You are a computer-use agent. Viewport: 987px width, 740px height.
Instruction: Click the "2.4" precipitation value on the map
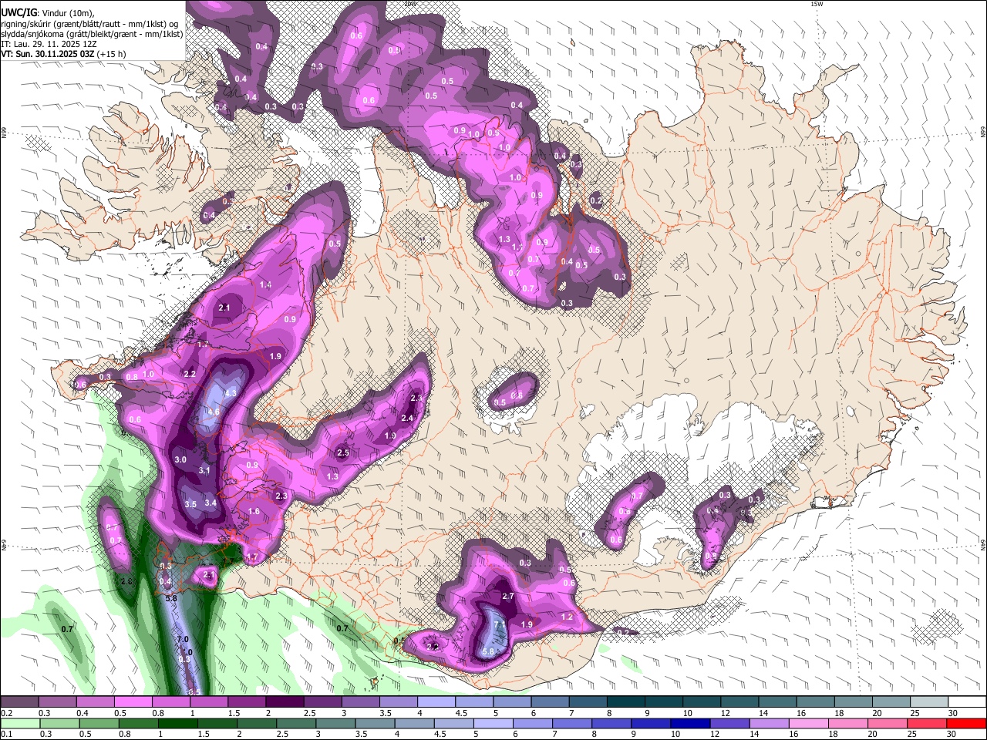coord(407,419)
